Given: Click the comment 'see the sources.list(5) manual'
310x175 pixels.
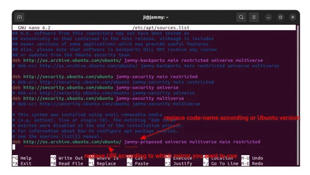Looking at the screenshot, I should coord(57,136).
